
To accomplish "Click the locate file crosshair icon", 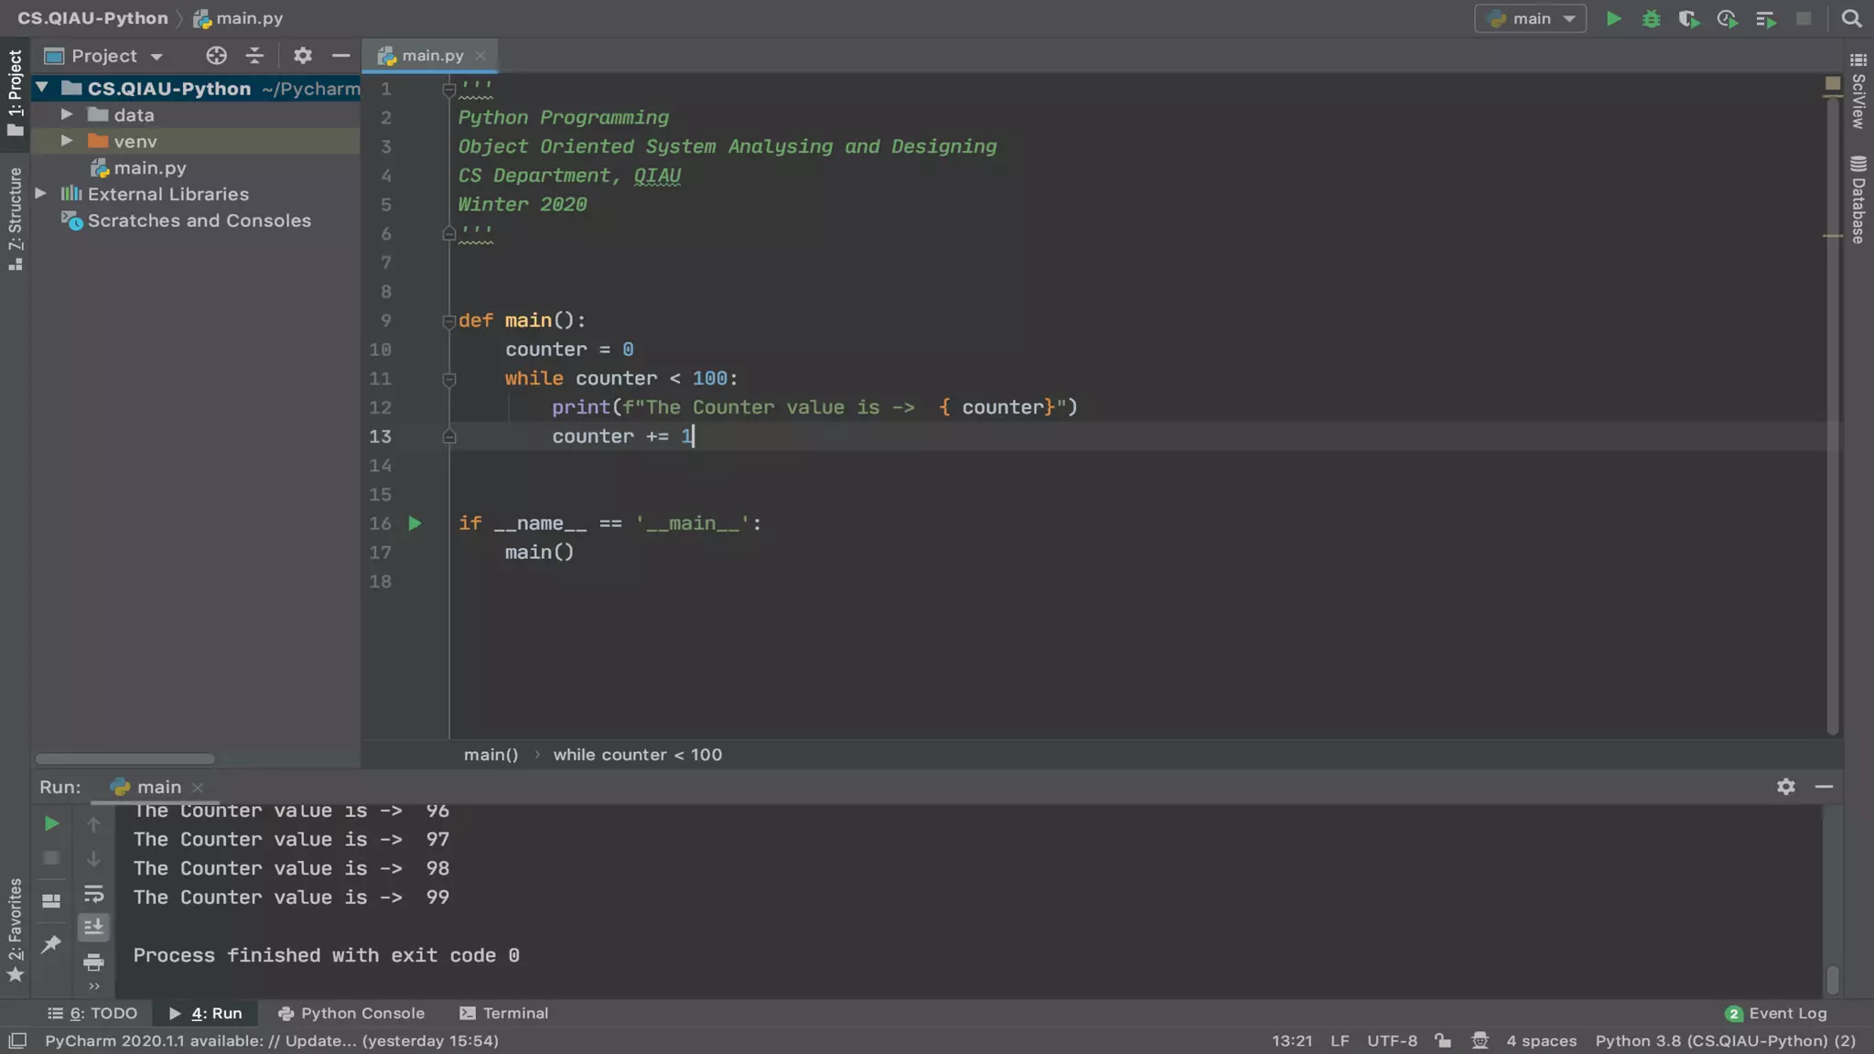I will (216, 56).
